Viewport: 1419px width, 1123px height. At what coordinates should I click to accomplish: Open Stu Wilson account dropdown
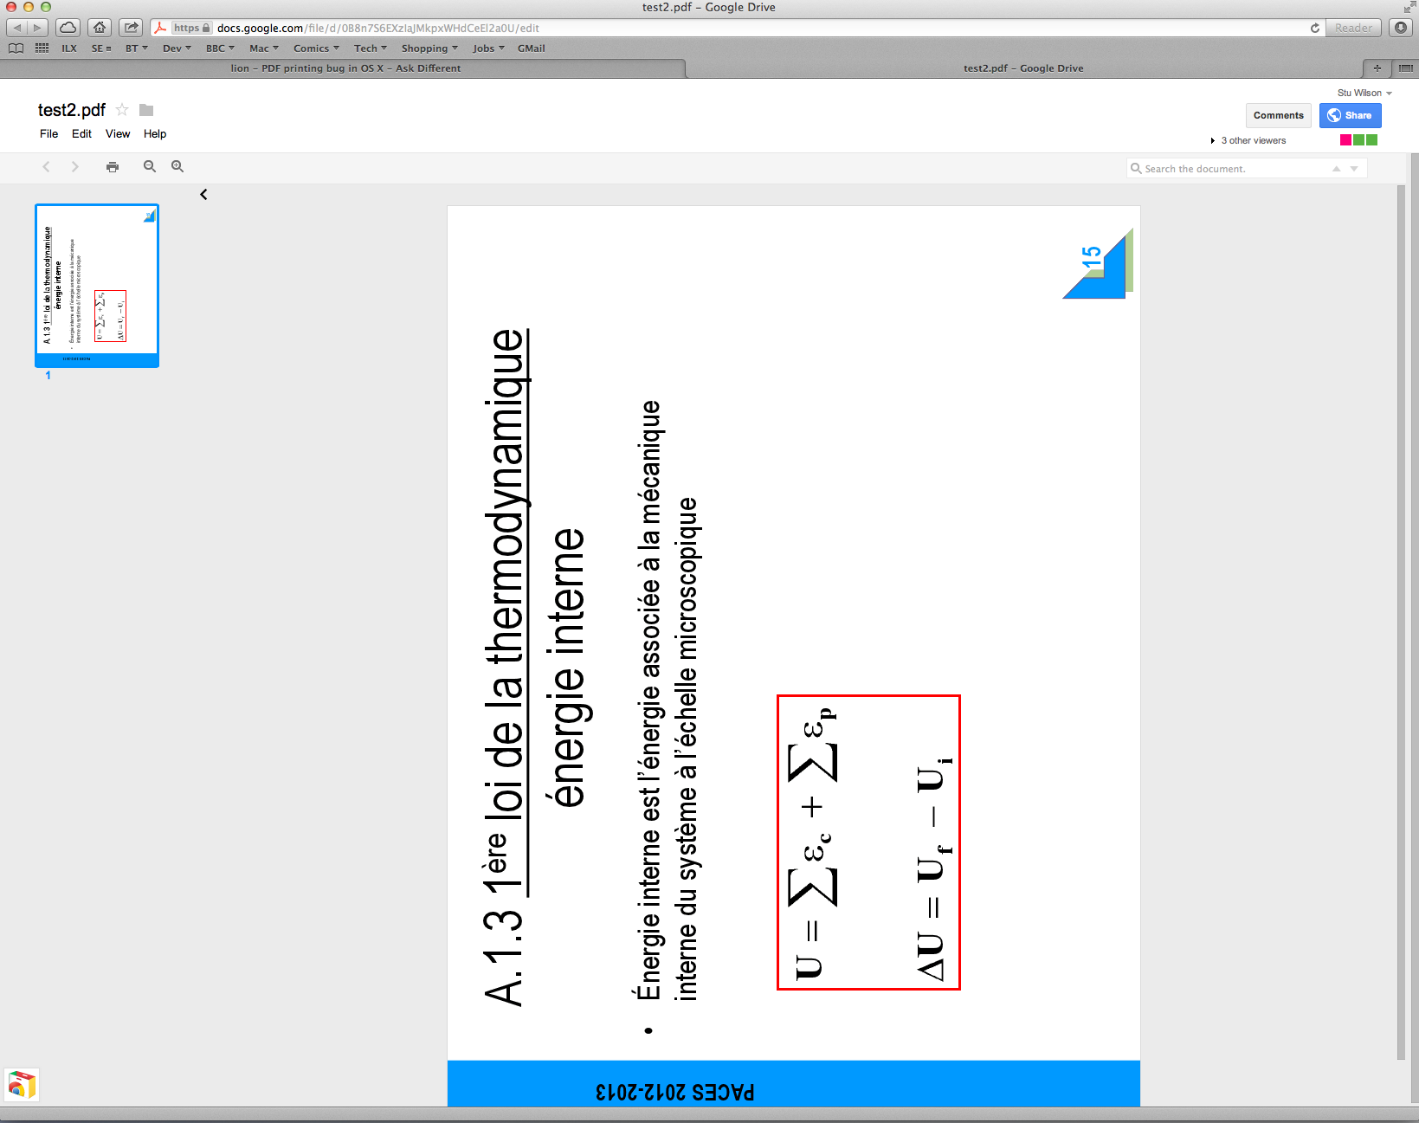(1364, 93)
